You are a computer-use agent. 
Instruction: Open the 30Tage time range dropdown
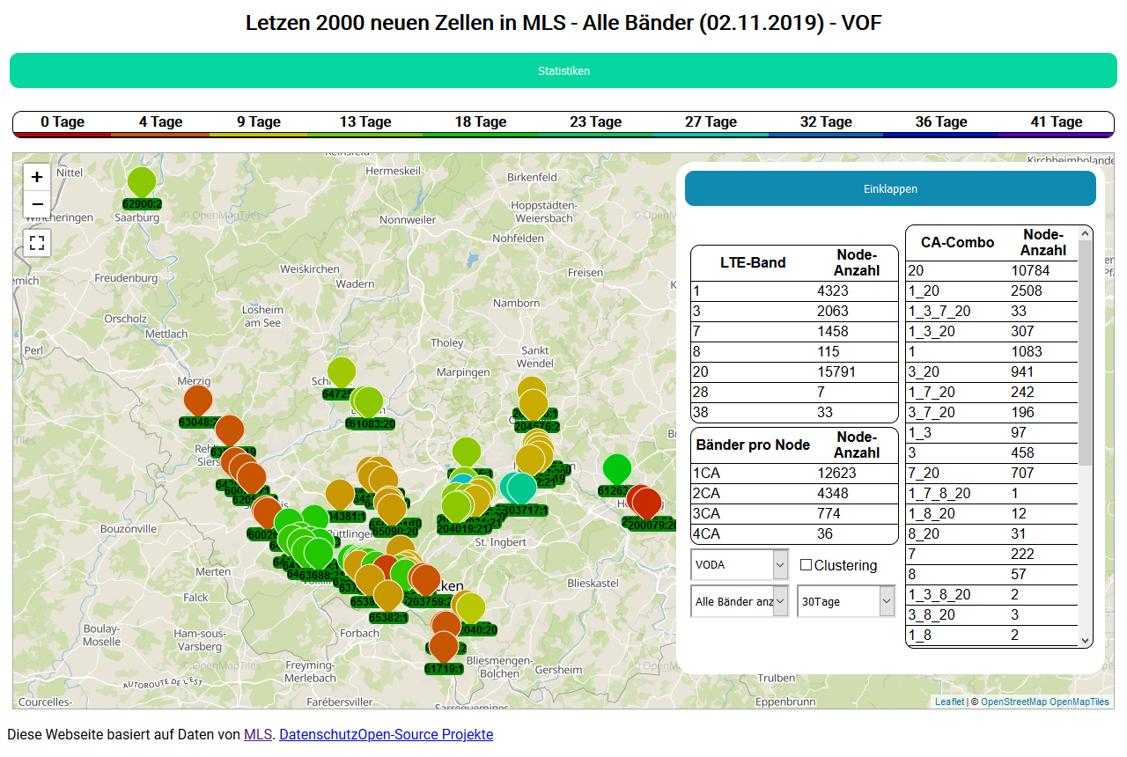845,602
